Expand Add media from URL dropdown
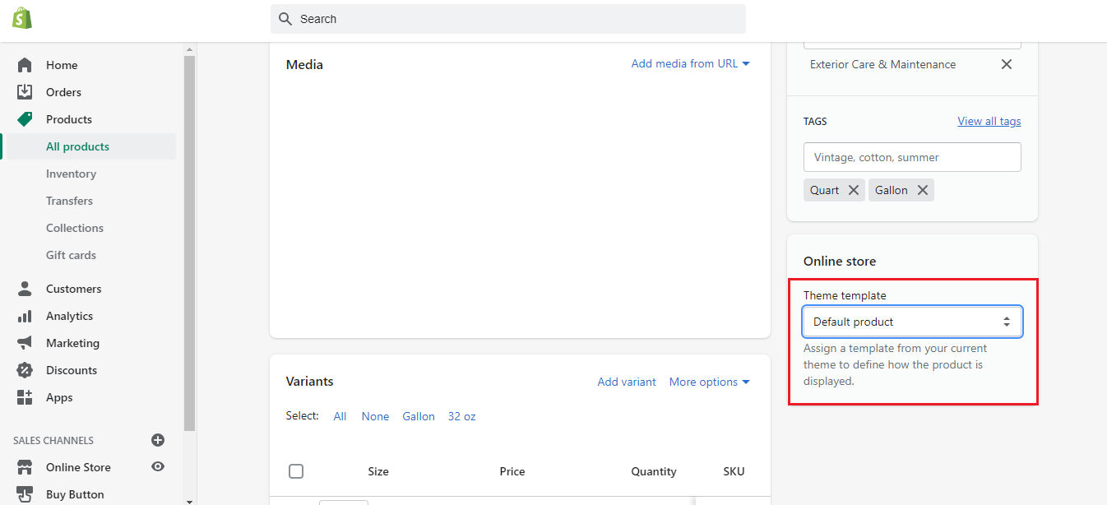1107x505 pixels. pos(690,63)
